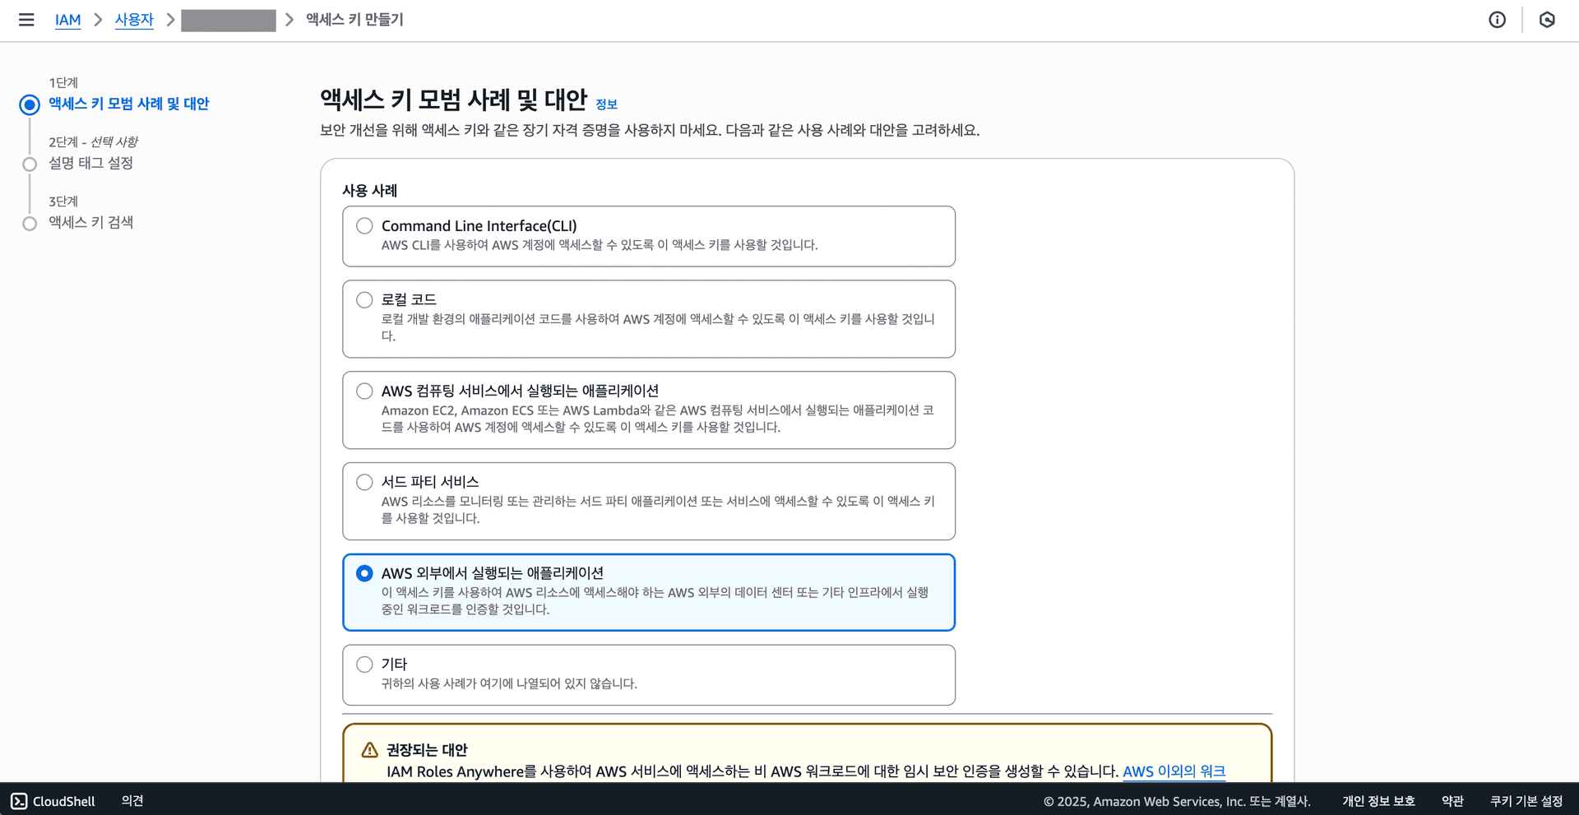Open the navigation side menu

pyautogui.click(x=26, y=20)
